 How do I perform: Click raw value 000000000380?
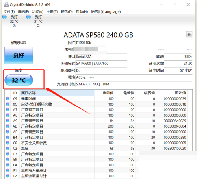[175, 138]
